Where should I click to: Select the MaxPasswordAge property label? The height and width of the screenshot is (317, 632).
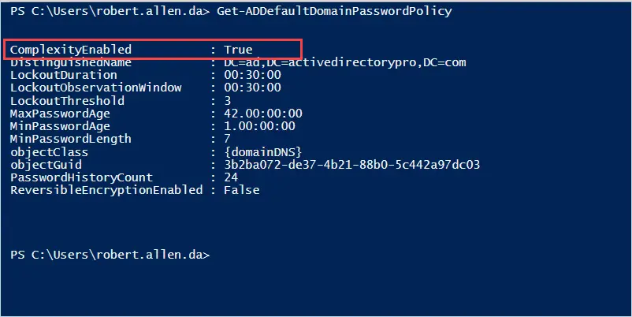tap(60, 114)
